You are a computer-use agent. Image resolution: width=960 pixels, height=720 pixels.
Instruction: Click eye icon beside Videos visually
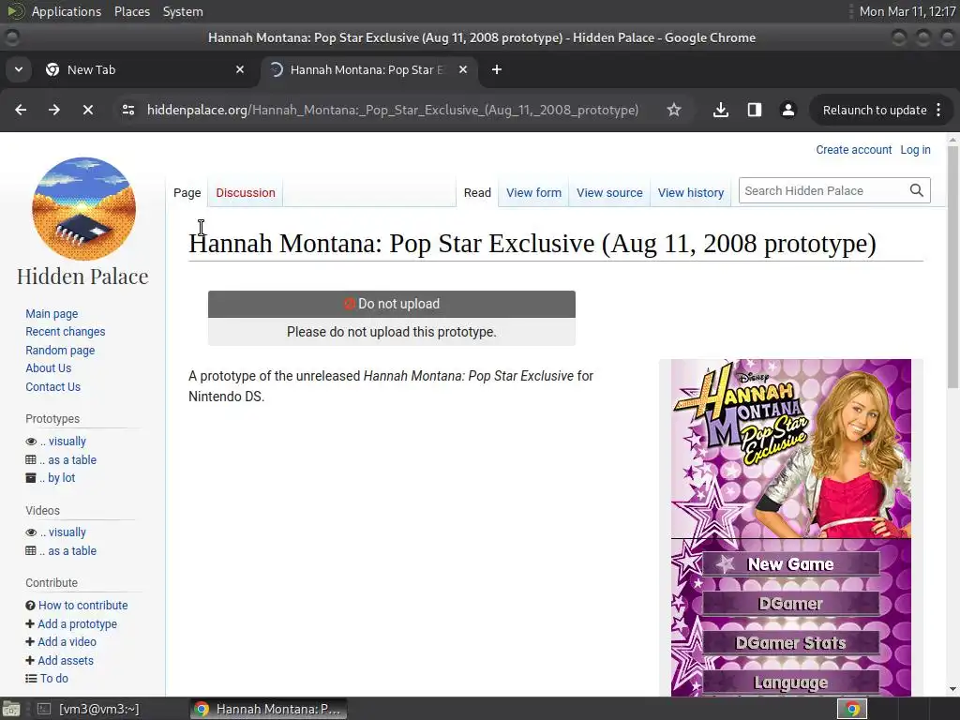click(31, 532)
